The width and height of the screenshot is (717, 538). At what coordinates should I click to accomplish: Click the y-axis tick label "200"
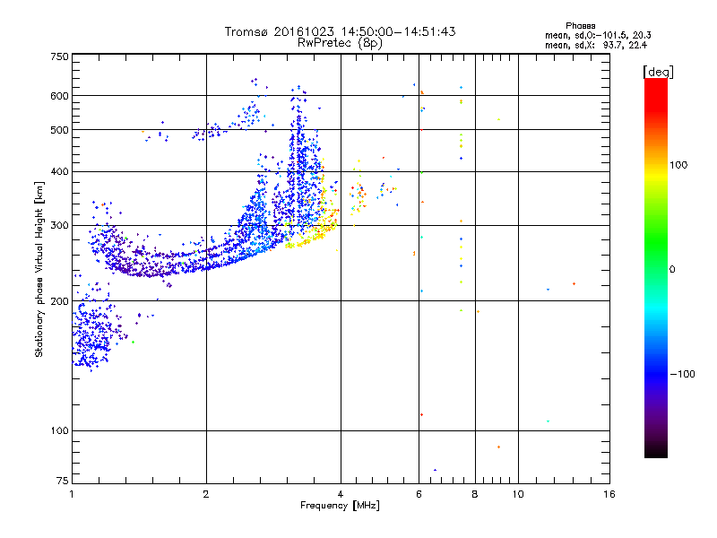point(60,301)
